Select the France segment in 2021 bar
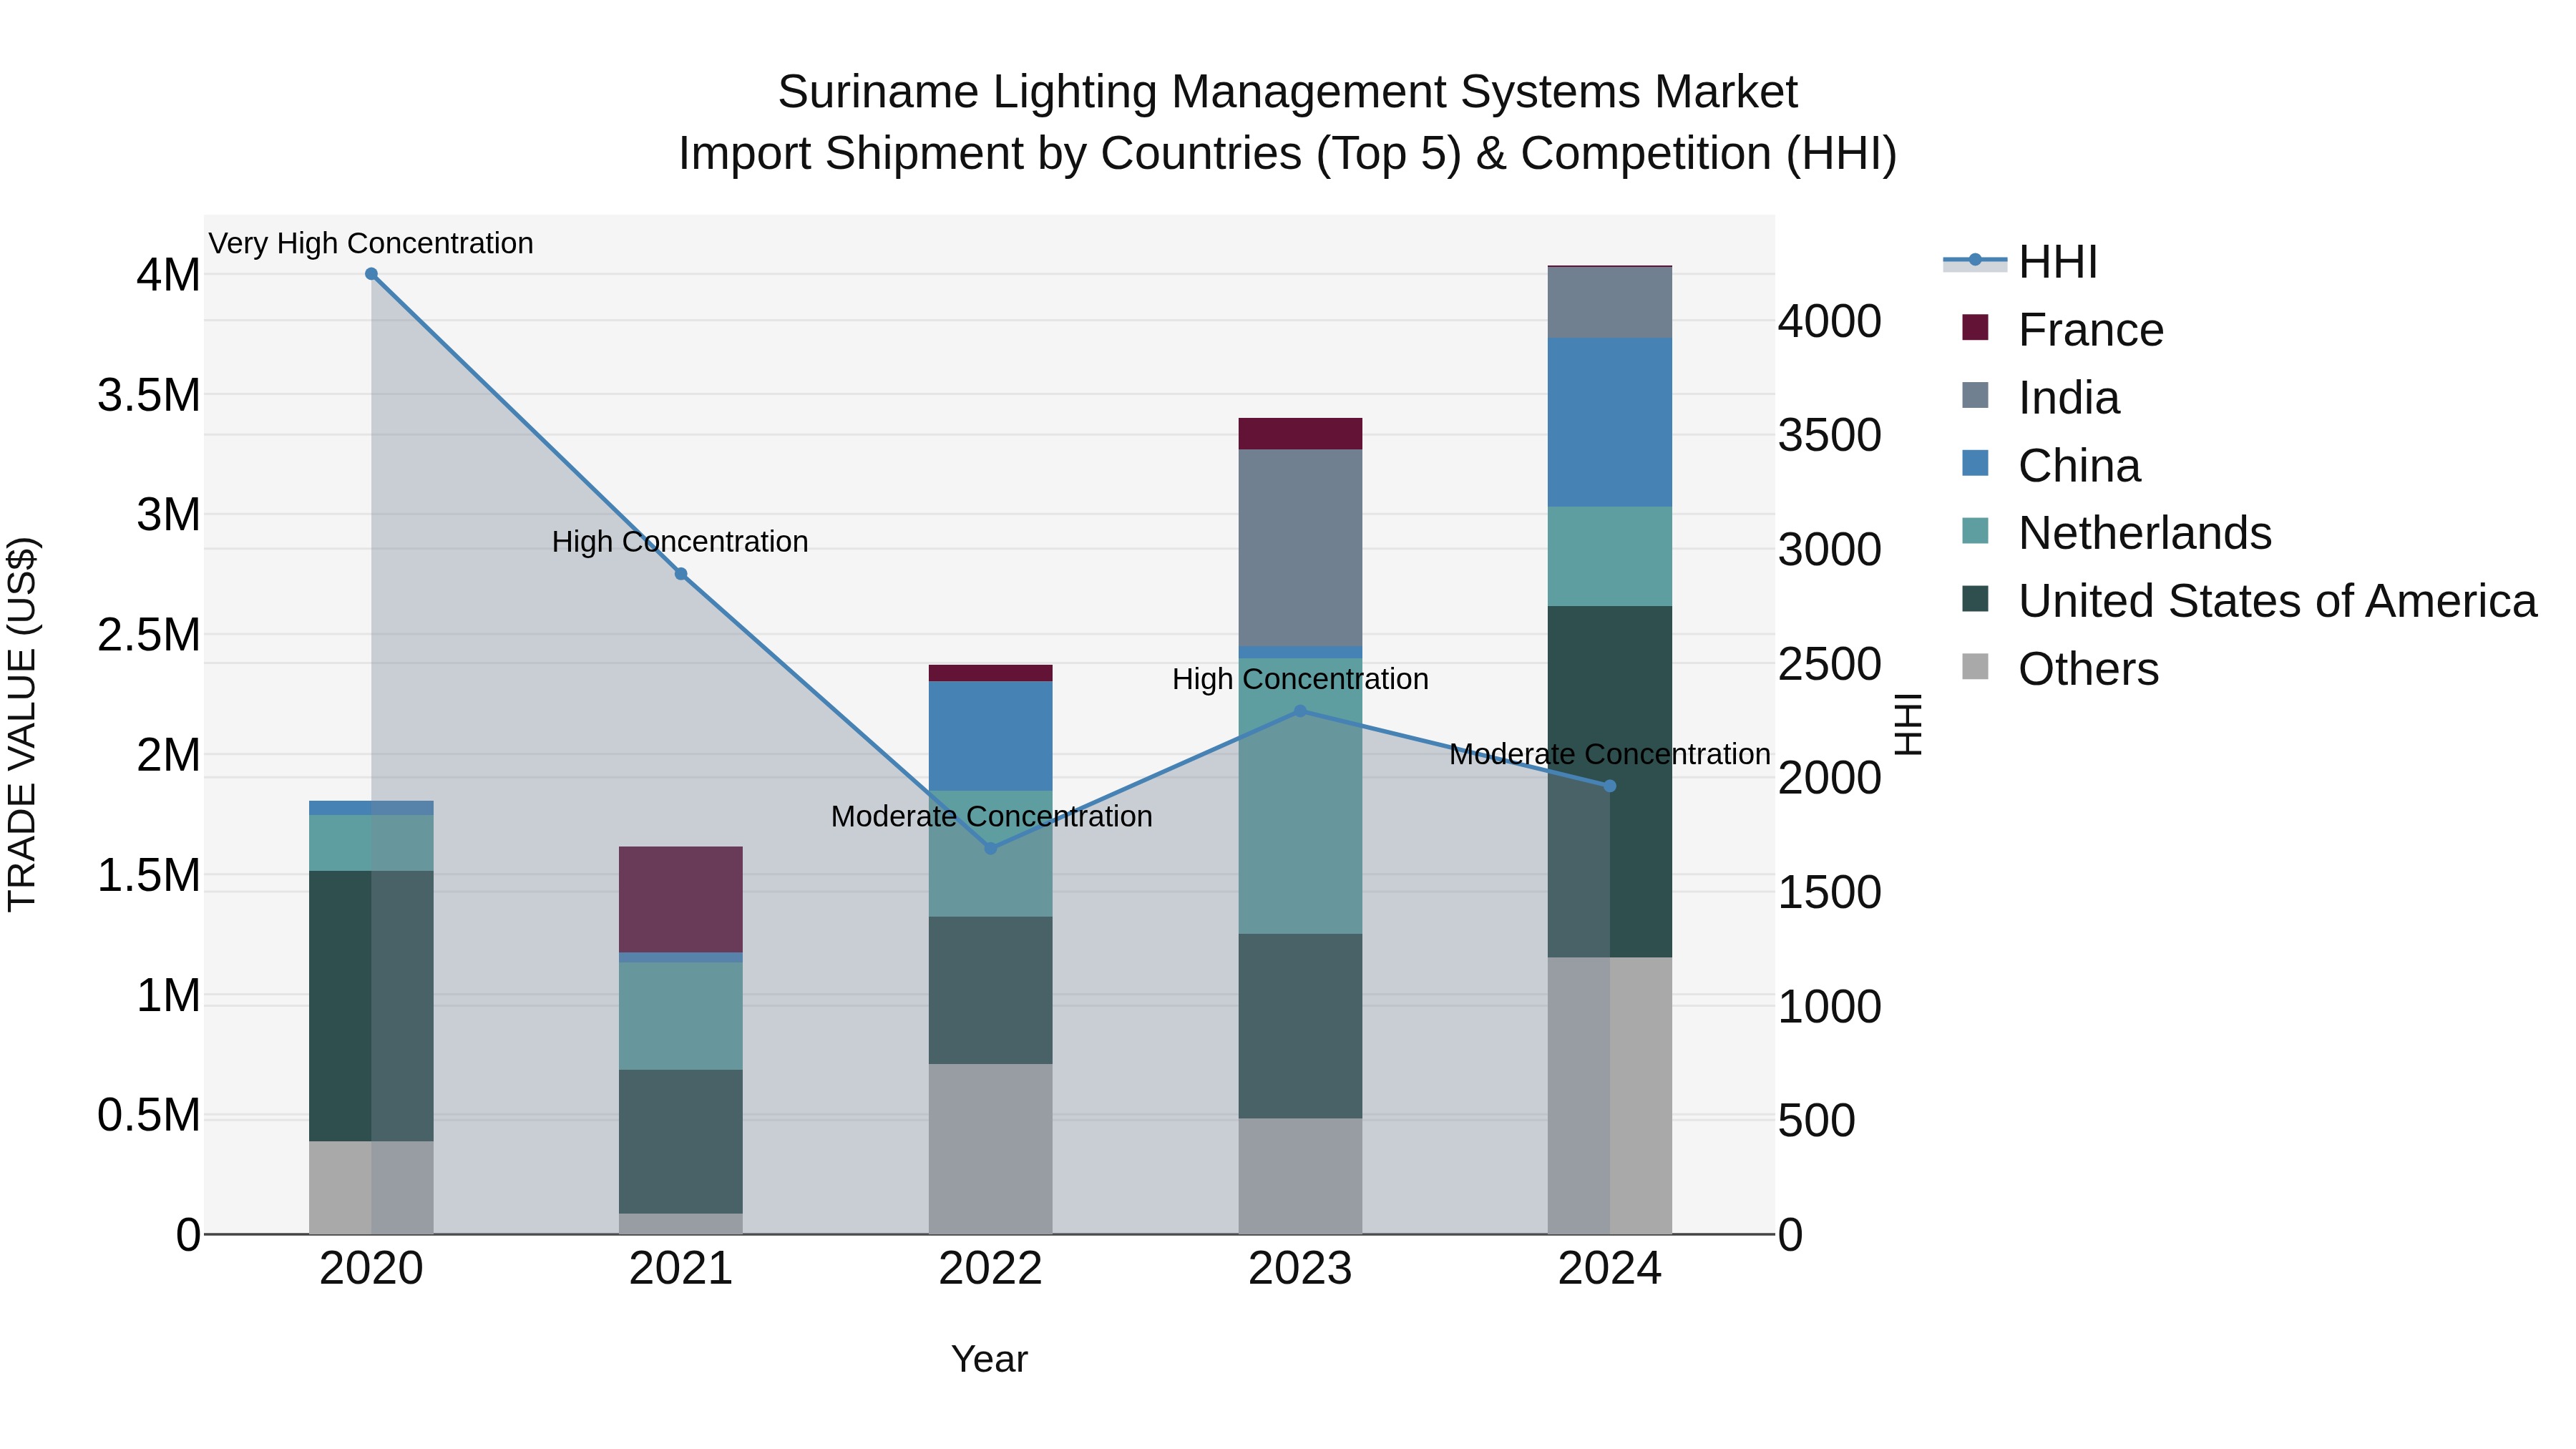Screen dimensions: 2576x1449 (681, 900)
